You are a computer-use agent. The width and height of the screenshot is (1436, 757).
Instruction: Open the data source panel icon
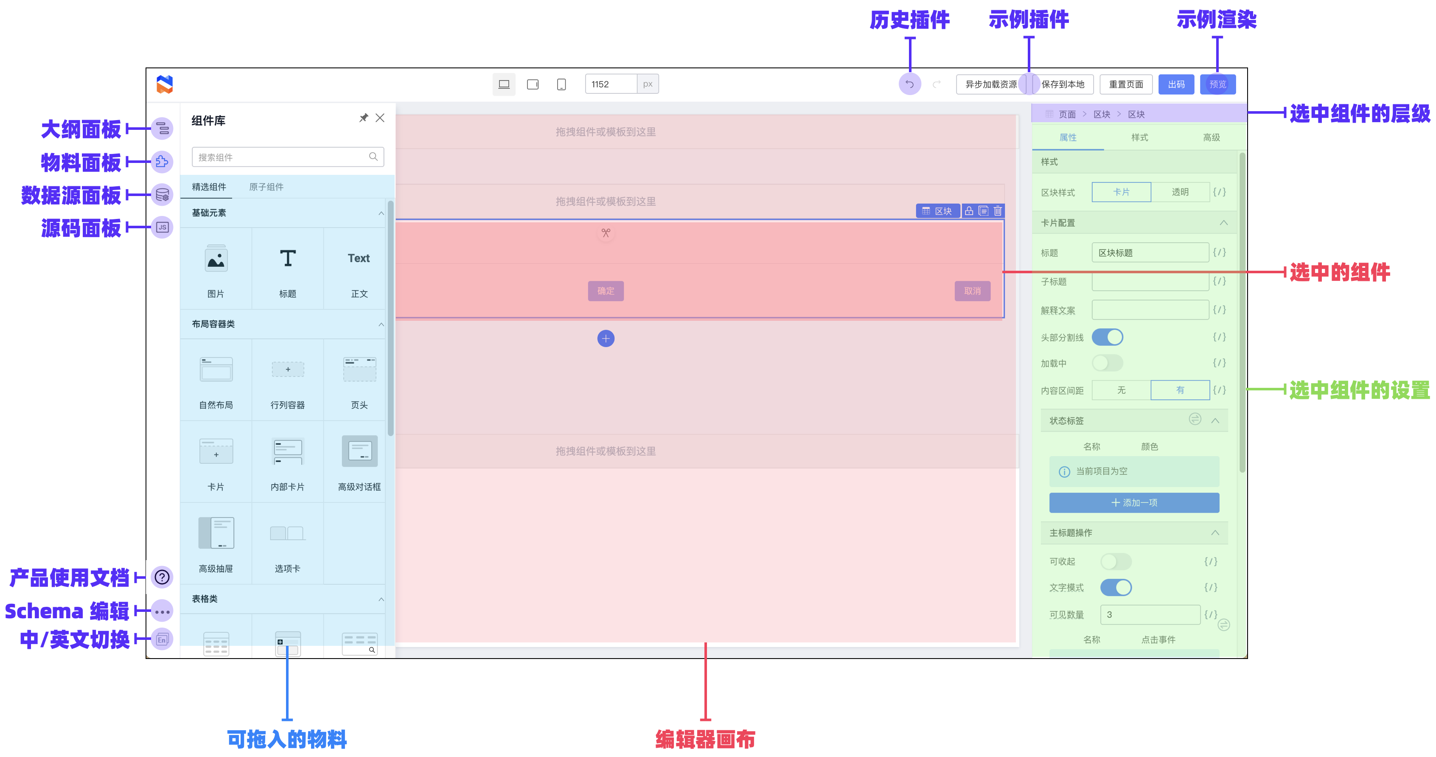click(162, 194)
